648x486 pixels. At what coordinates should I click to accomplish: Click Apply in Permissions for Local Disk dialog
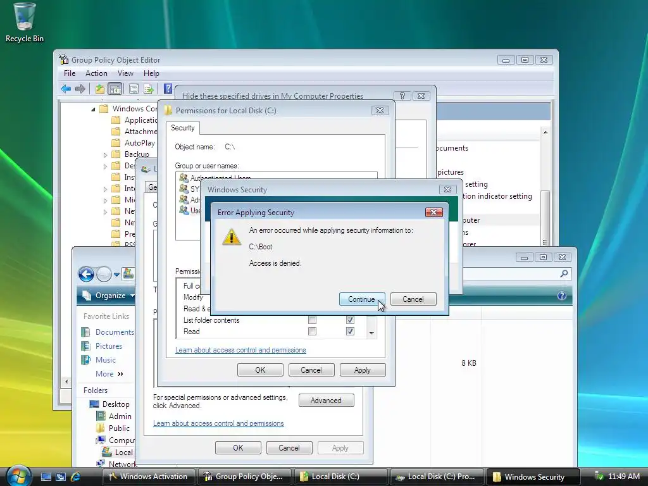pos(363,370)
